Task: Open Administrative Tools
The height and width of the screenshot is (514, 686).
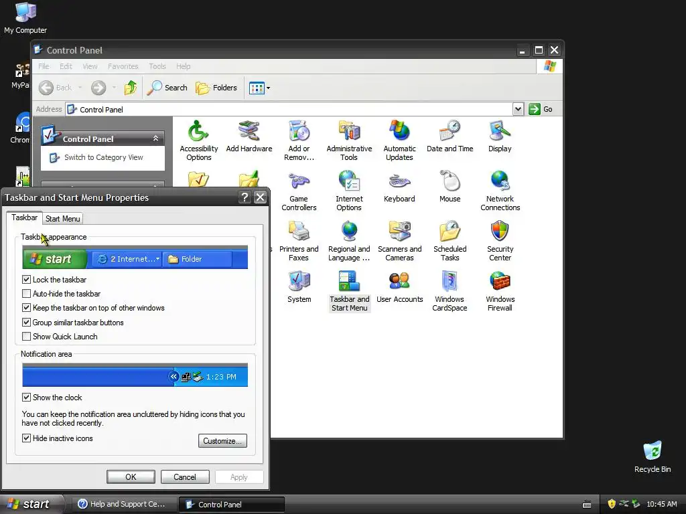Action: [x=349, y=141]
